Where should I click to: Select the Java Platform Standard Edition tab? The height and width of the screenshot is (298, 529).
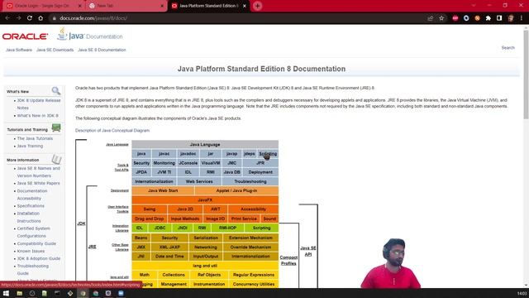208,6
